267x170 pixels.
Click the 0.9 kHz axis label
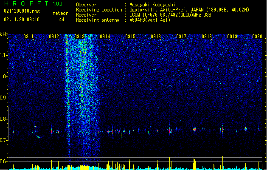tap(4, 98)
